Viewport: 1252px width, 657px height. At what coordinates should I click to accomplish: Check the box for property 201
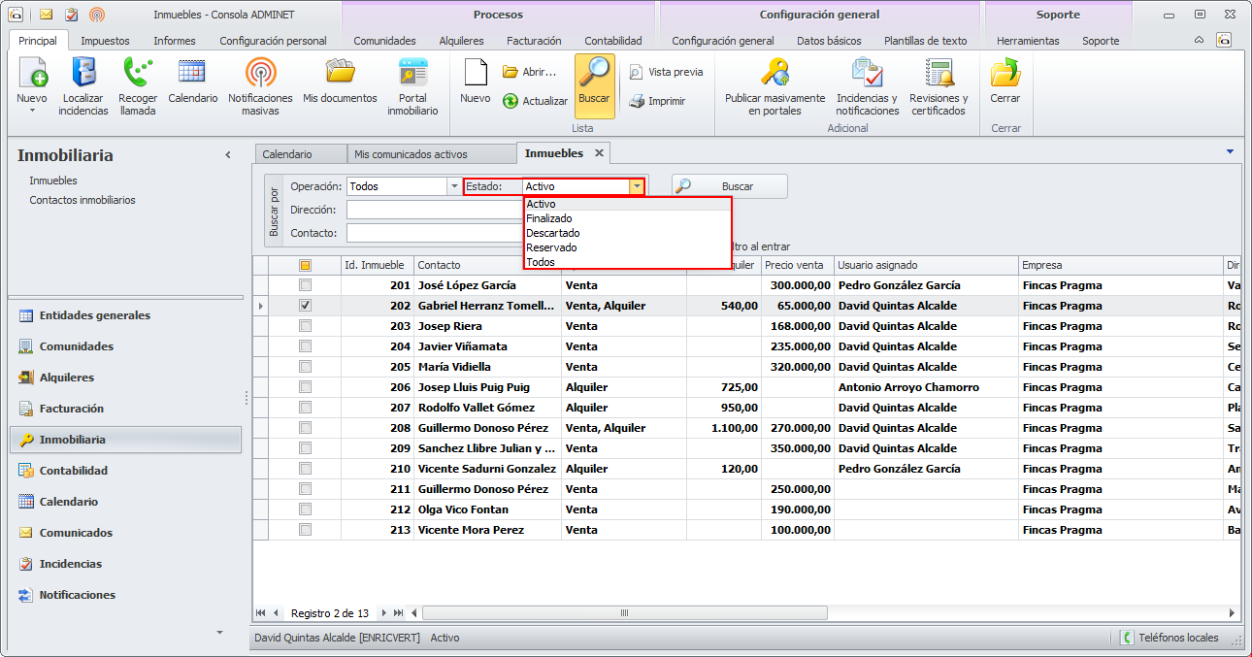pos(305,285)
